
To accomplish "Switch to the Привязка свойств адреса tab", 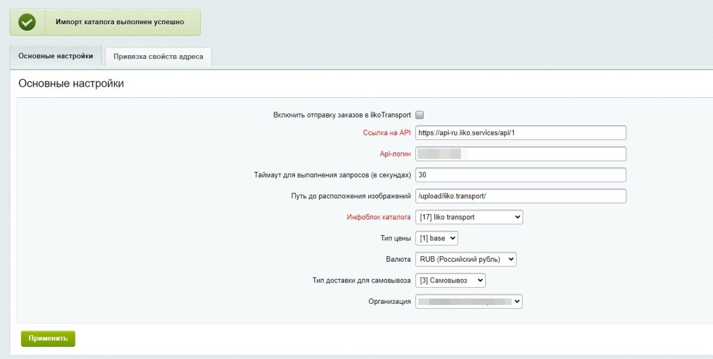I will (x=157, y=56).
